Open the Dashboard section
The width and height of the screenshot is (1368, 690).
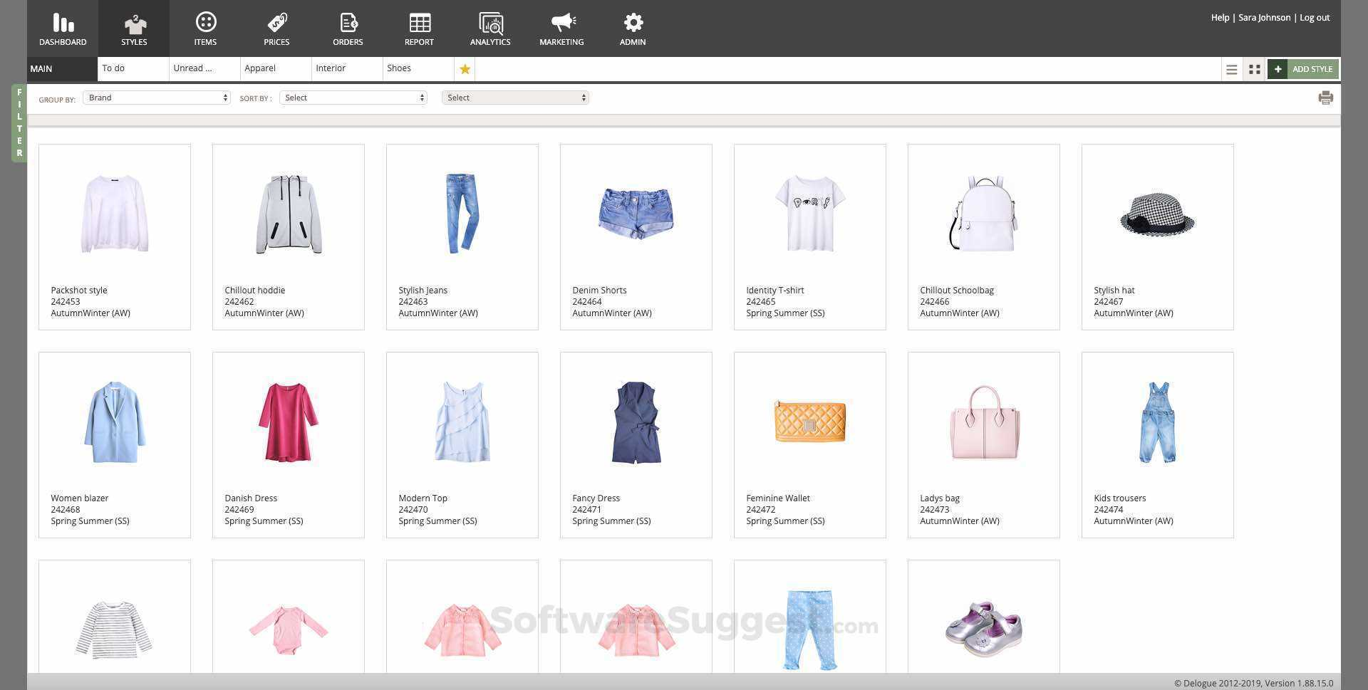click(63, 28)
